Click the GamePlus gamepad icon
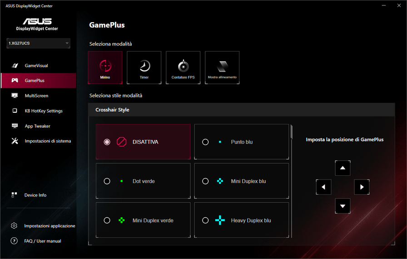 coord(15,80)
